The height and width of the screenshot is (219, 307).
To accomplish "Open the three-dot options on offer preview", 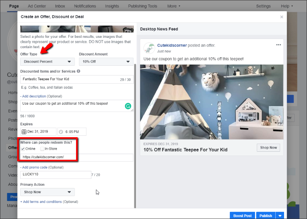I will click(278, 45).
